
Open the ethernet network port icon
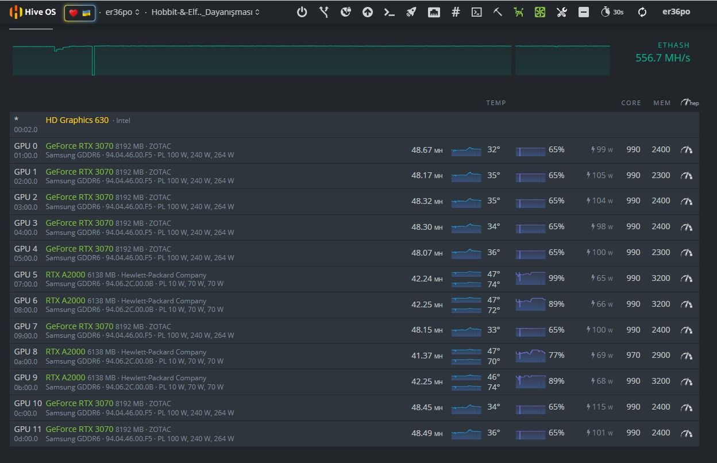434,12
